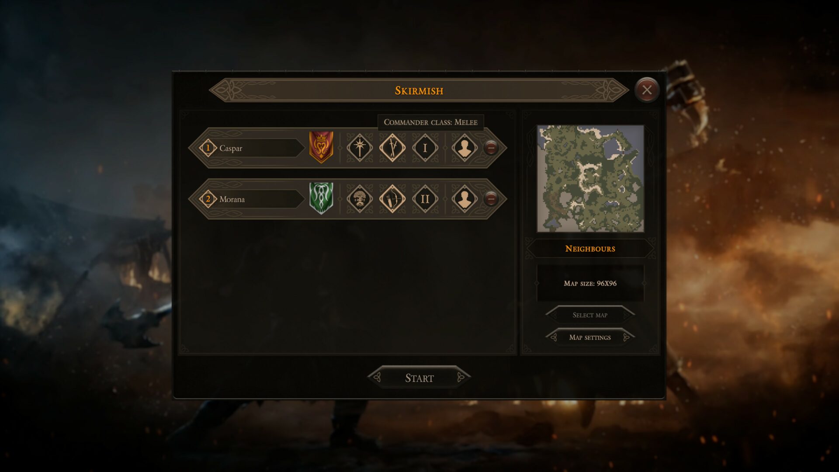Pick a color from Morana's green banner

tap(321, 198)
